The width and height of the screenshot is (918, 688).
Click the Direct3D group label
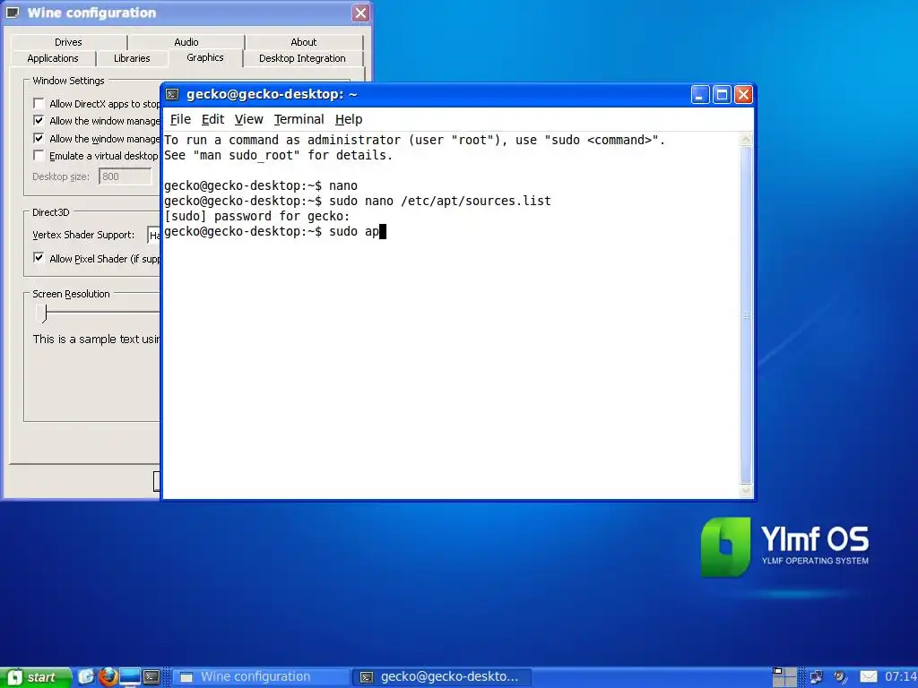pos(51,212)
